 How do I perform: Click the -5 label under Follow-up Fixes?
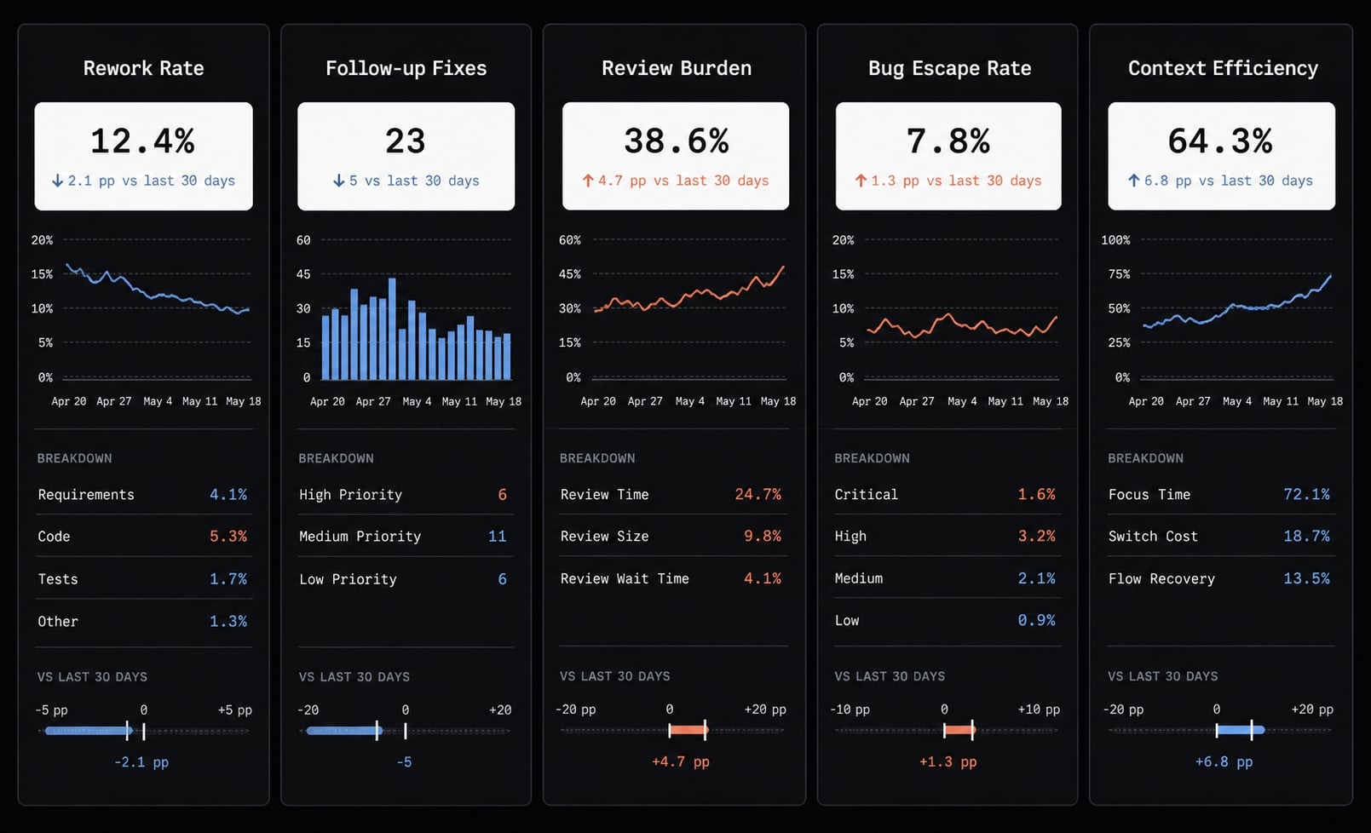click(x=404, y=762)
